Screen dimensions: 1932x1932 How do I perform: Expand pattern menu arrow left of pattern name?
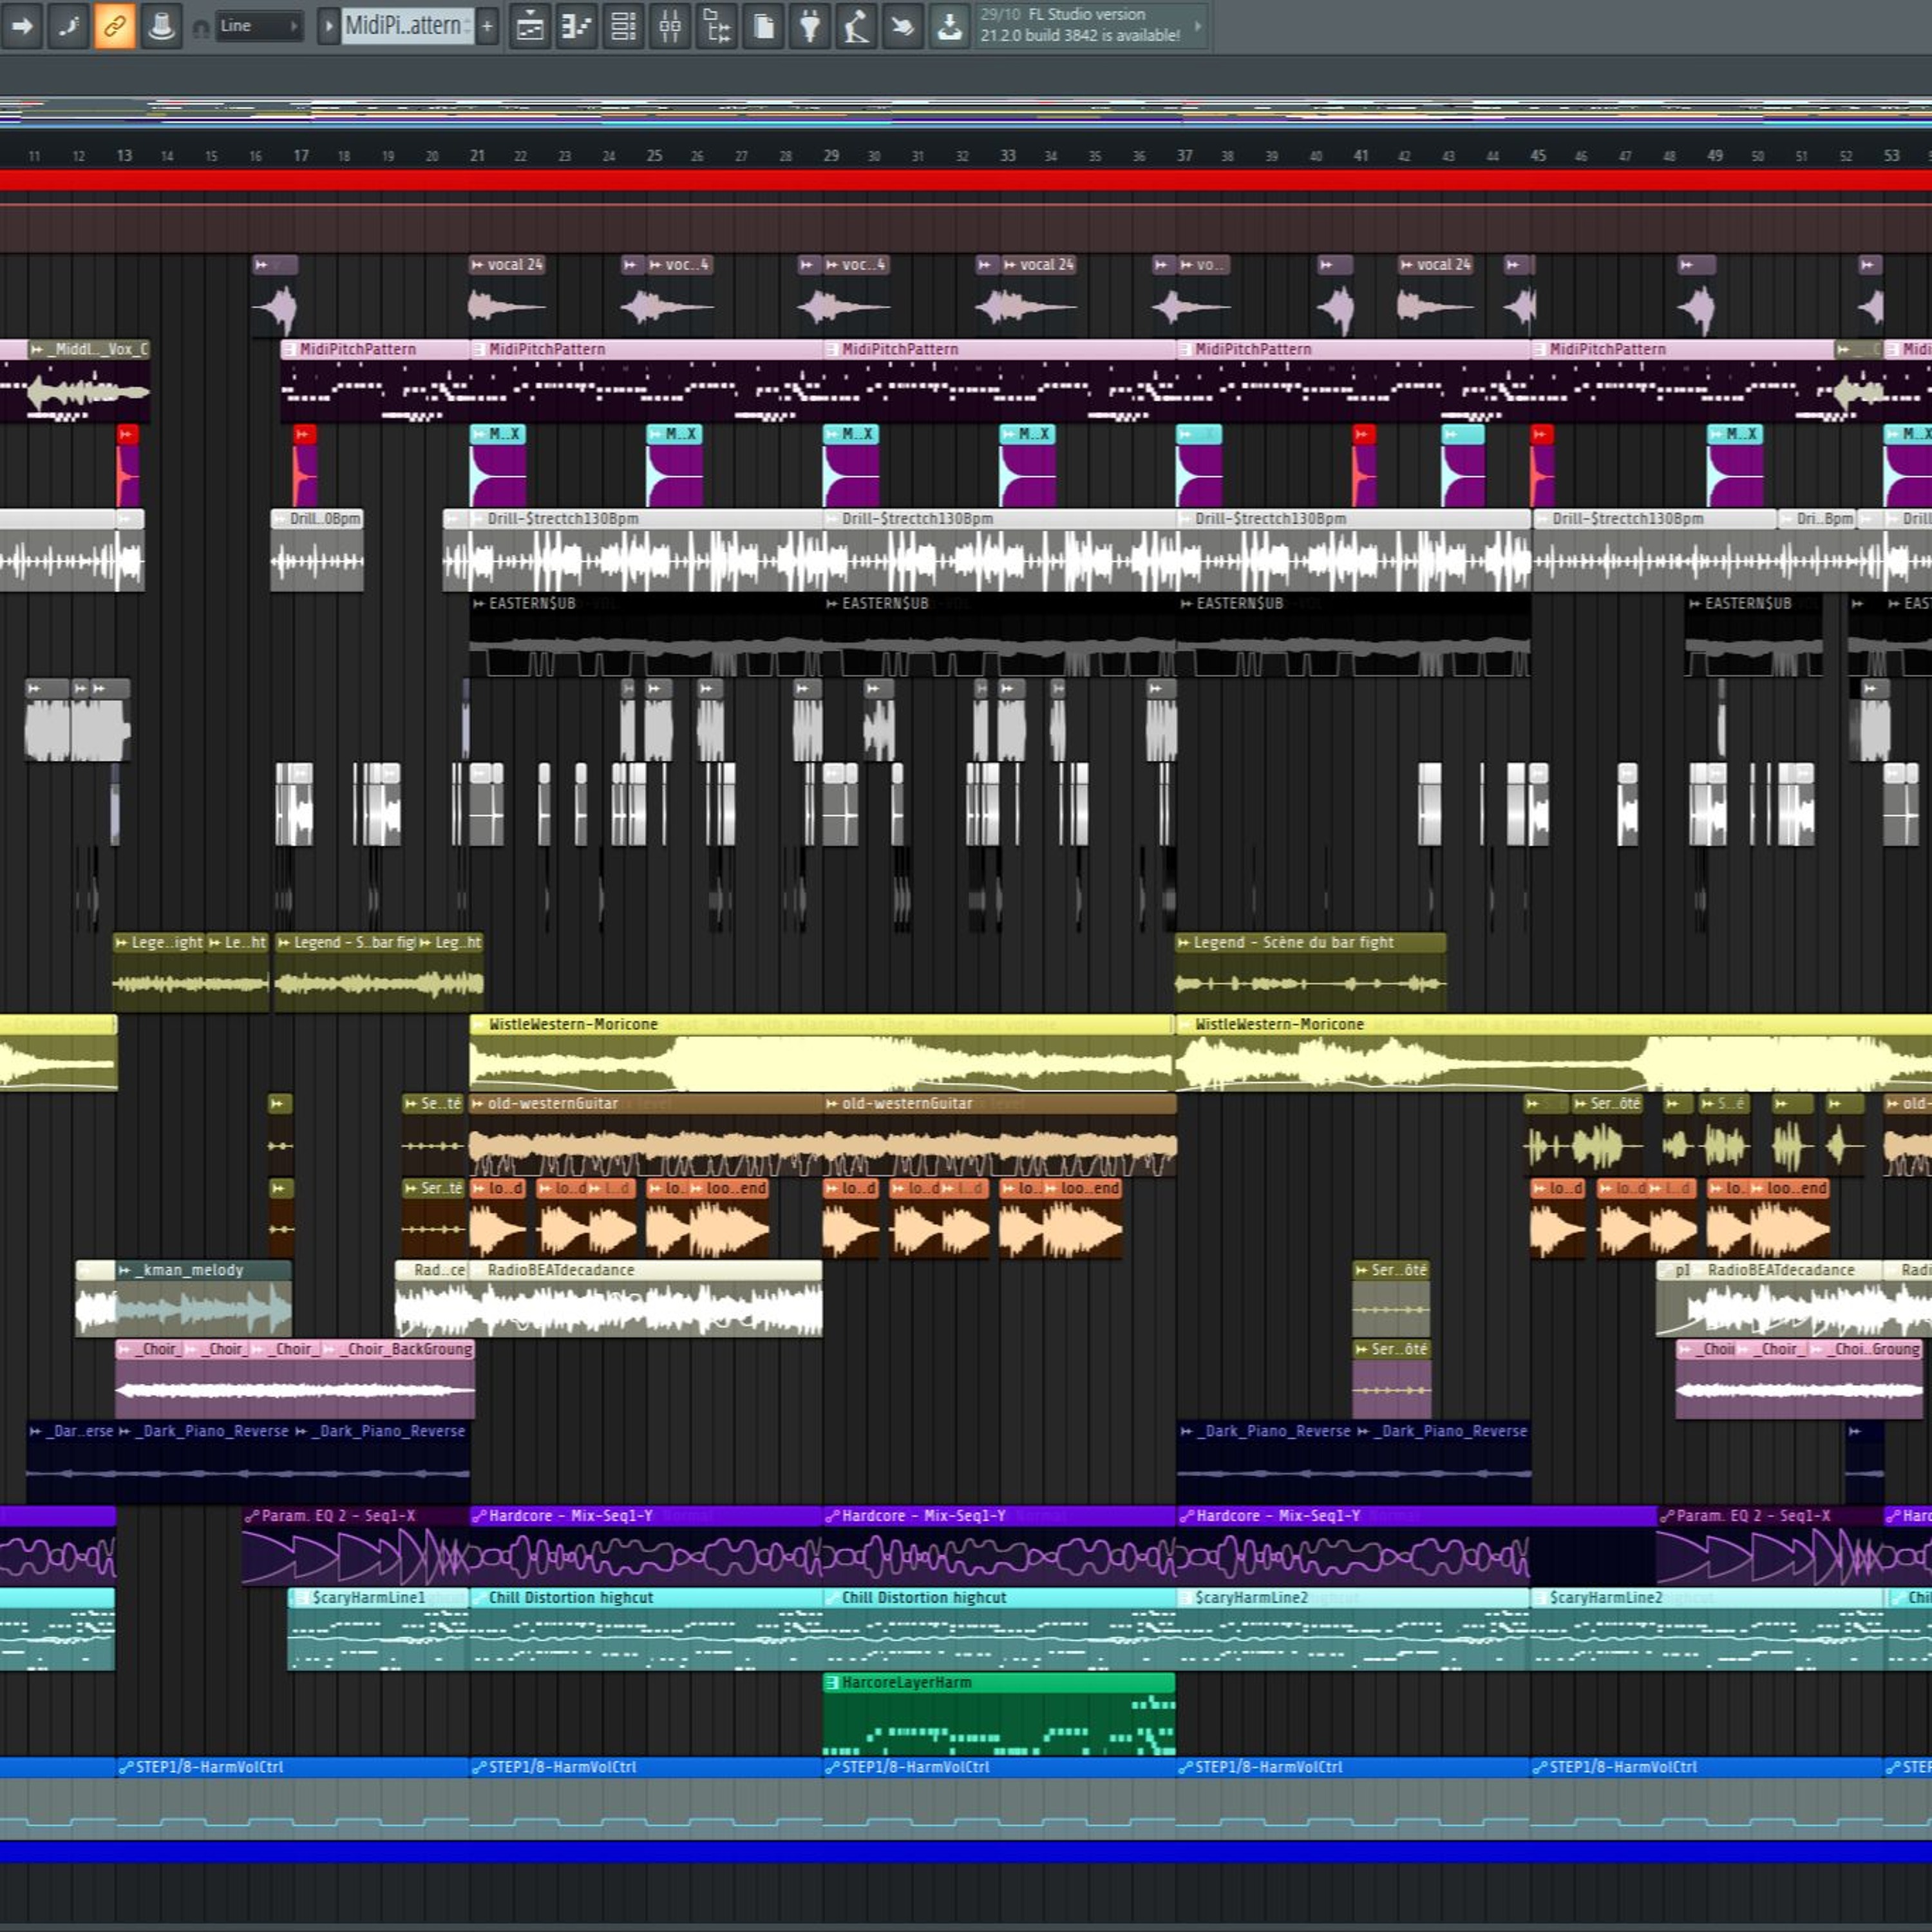[328, 26]
